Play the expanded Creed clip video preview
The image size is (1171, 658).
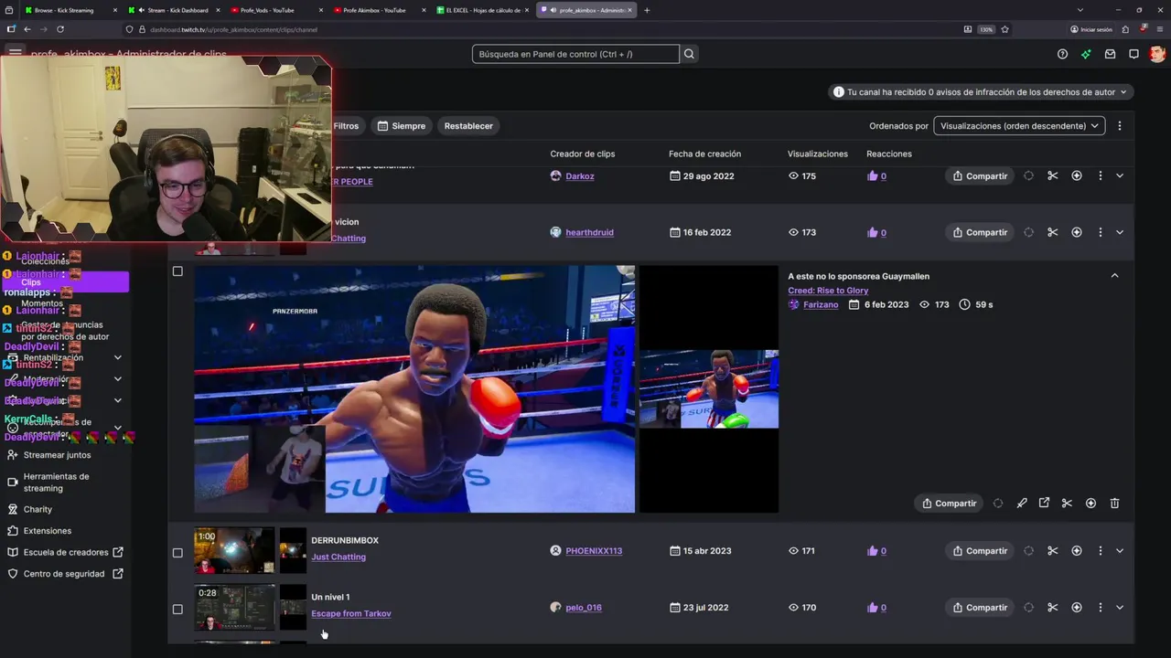tap(414, 389)
